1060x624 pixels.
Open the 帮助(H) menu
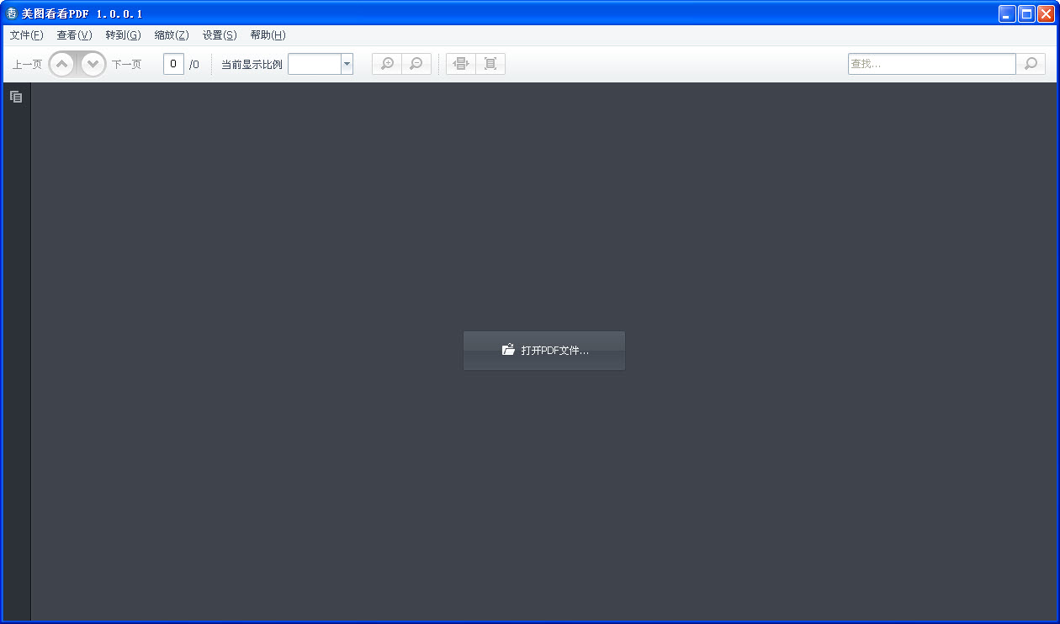268,35
